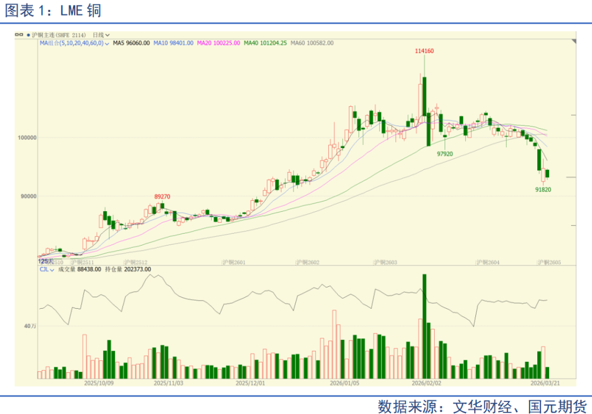Screen dimensions: 592x414
Task: Click the 90000 price axis label
Action: [29, 196]
